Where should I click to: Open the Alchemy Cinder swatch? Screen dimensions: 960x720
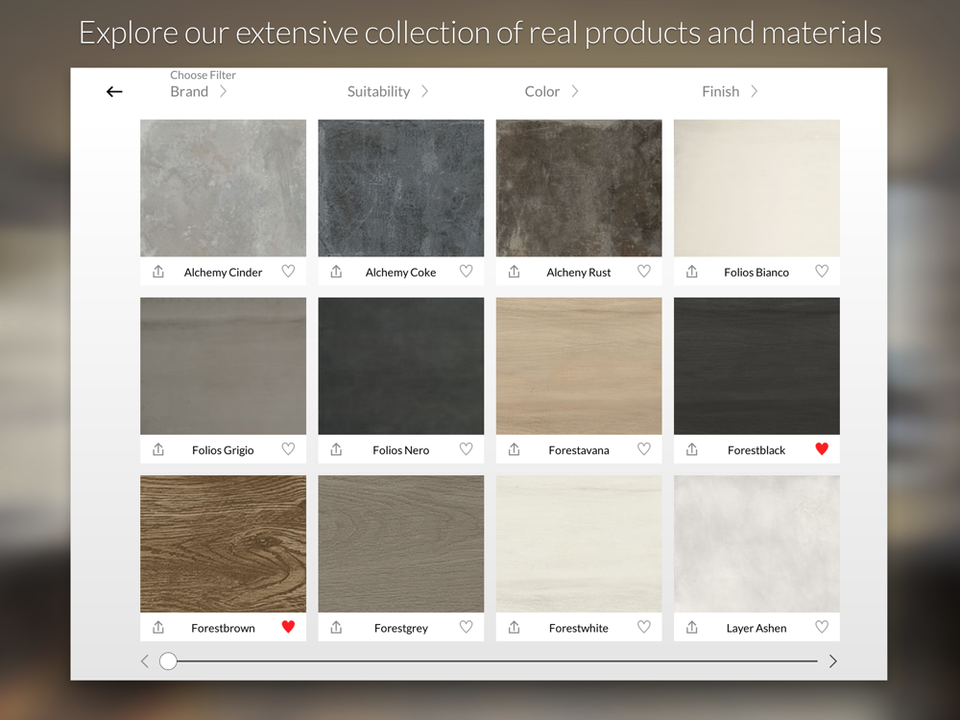223,188
